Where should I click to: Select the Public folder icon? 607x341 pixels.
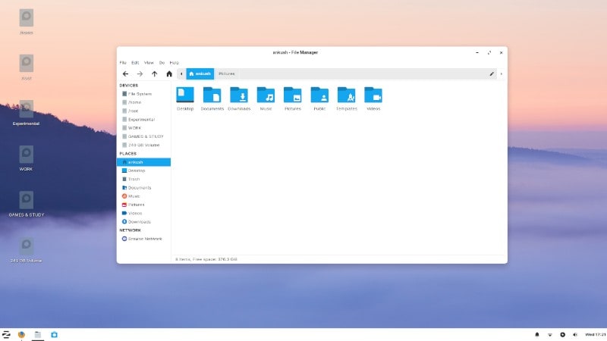click(319, 95)
